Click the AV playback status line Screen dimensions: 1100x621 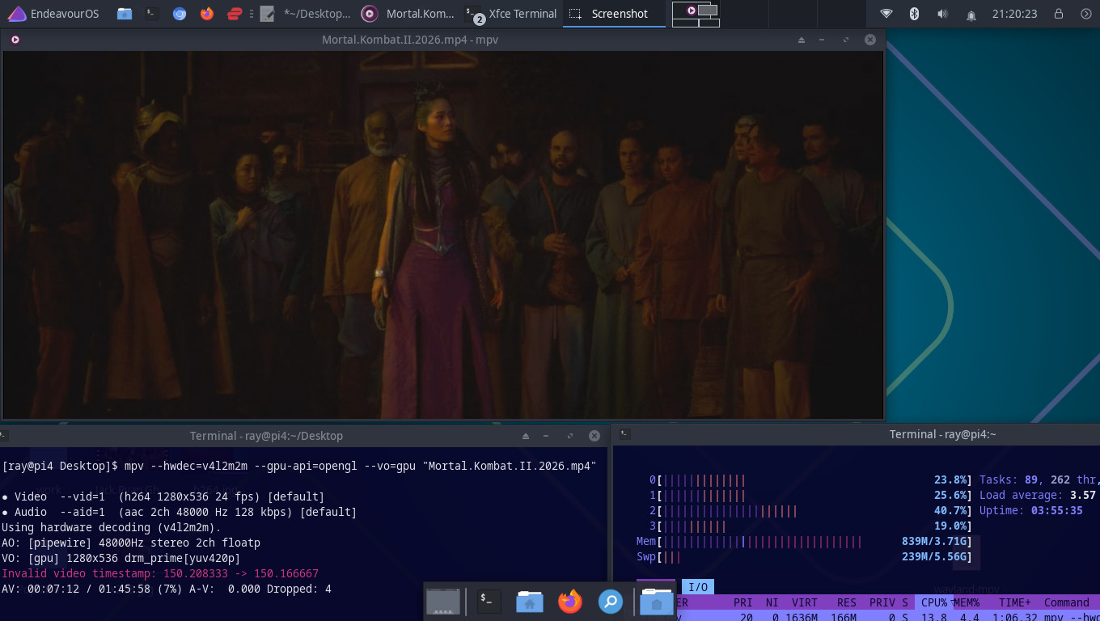[167, 589]
